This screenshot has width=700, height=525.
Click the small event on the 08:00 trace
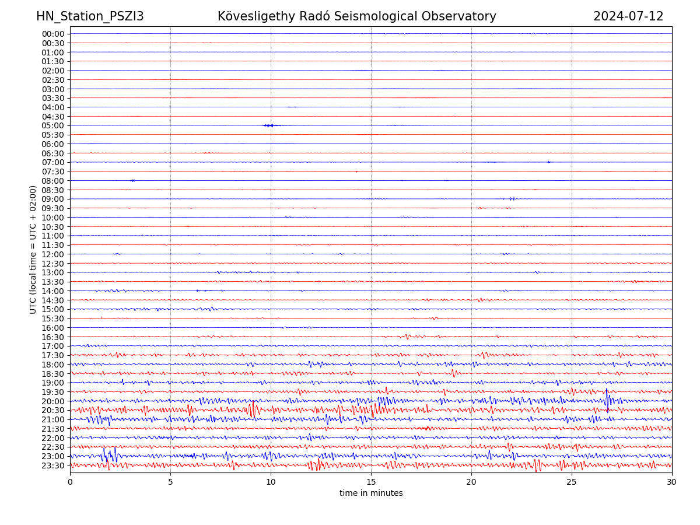tap(133, 181)
